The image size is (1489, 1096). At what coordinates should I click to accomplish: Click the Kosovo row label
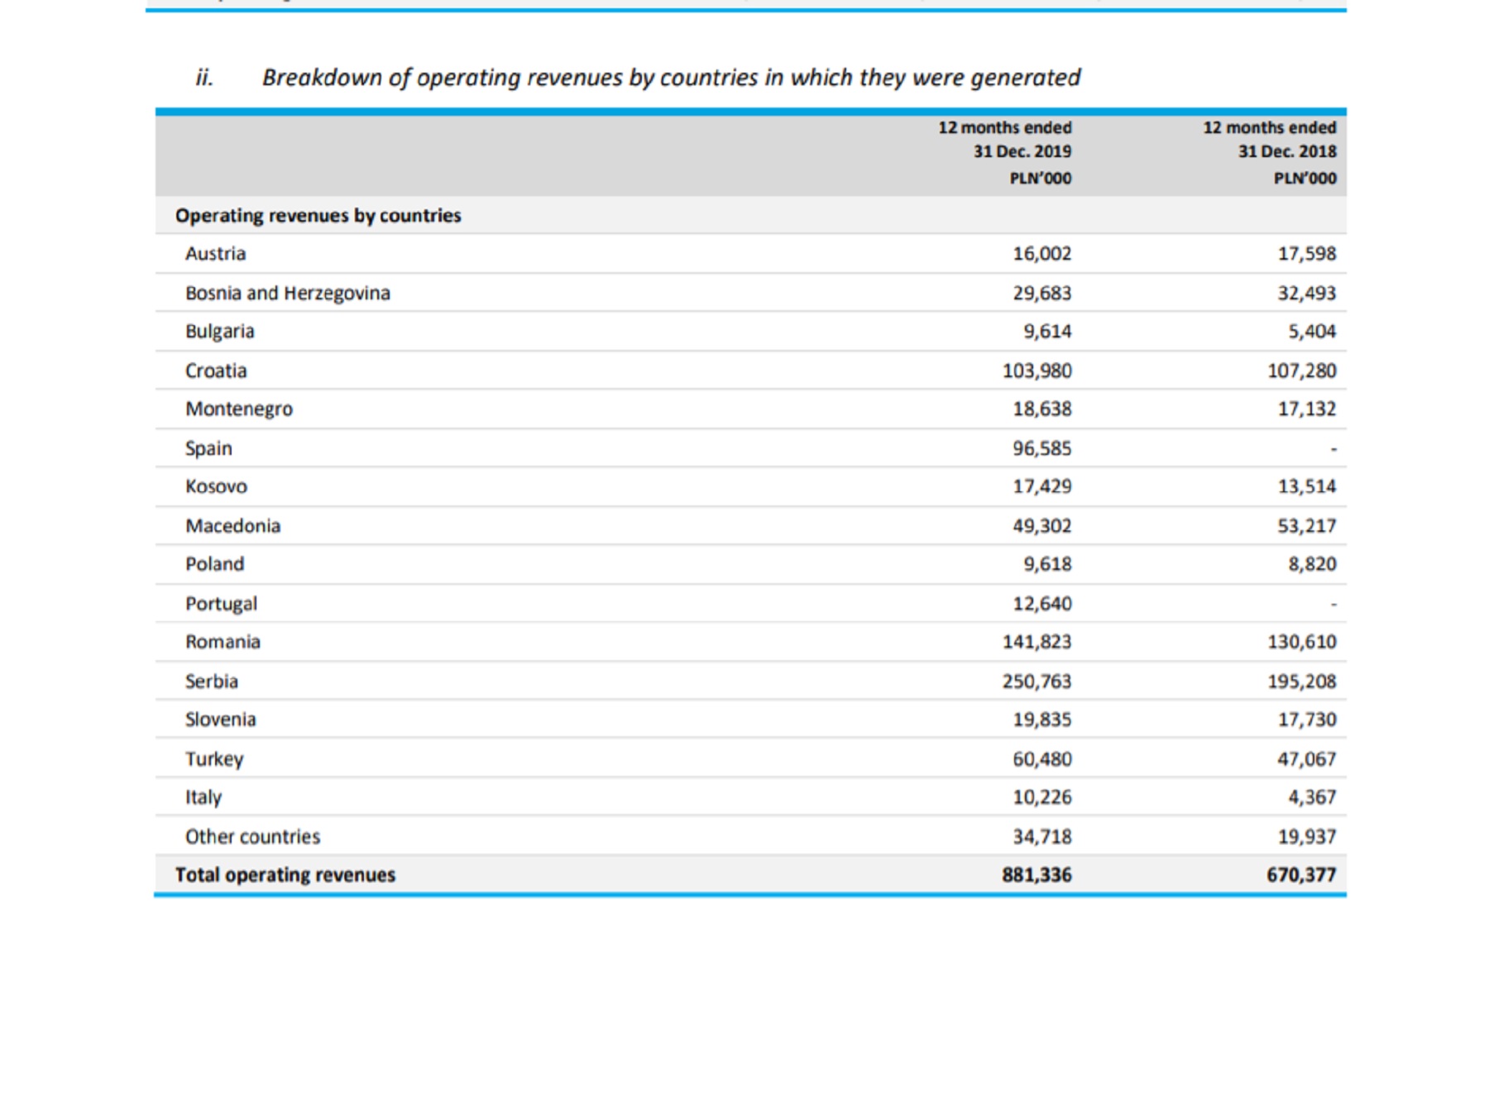216,487
